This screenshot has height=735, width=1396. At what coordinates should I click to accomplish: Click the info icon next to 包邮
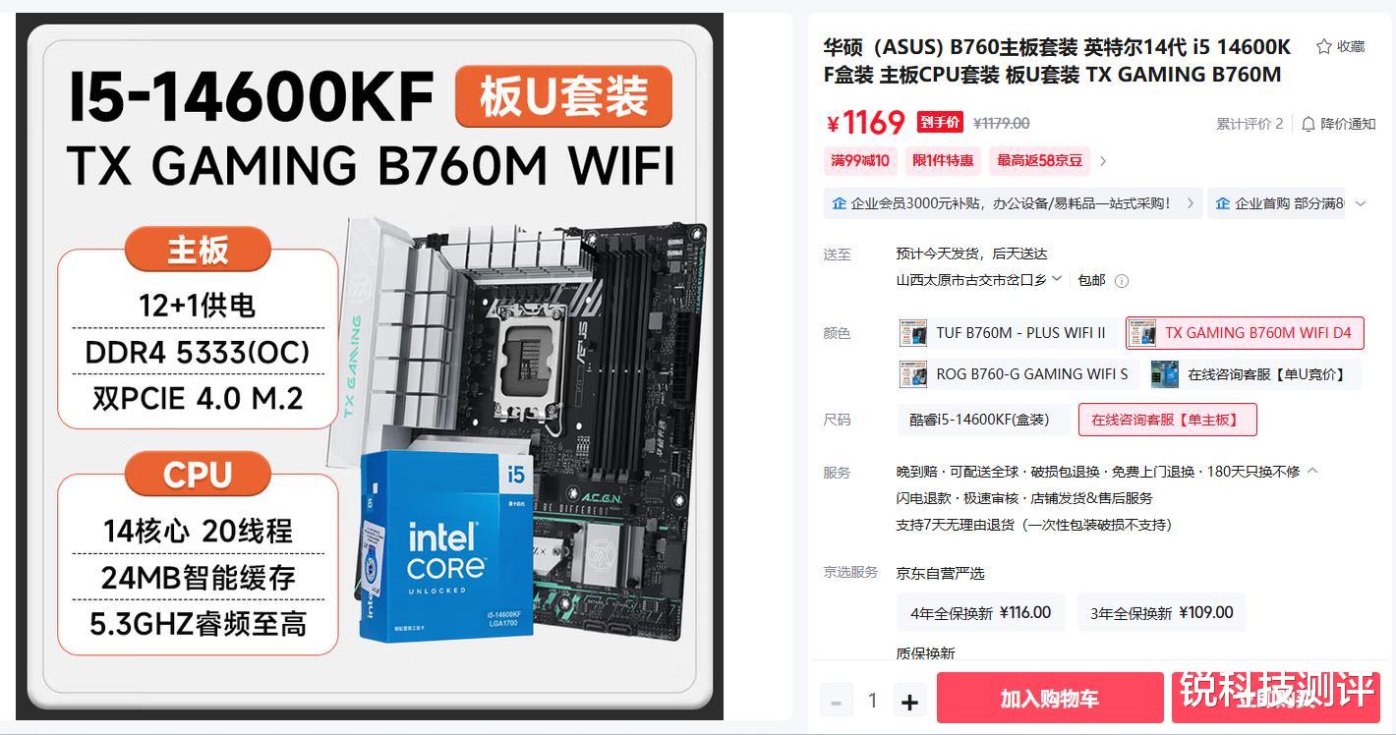coord(1122,281)
